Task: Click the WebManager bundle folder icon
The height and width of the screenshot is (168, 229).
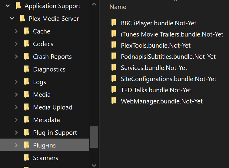Action: (x=114, y=101)
